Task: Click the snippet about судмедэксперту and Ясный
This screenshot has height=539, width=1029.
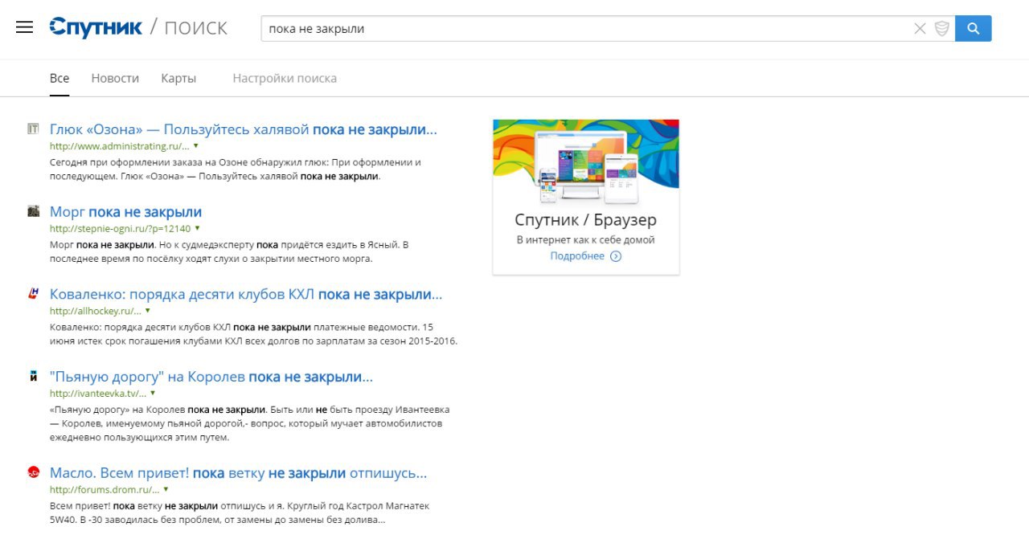Action: pyautogui.click(x=229, y=251)
